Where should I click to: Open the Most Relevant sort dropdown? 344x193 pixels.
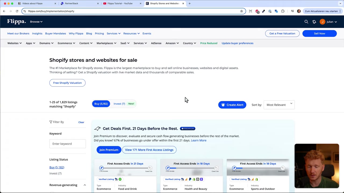click(279, 105)
